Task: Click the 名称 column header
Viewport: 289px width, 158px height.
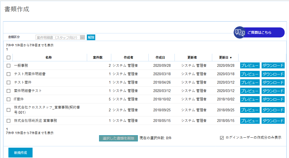Action: click(49, 58)
